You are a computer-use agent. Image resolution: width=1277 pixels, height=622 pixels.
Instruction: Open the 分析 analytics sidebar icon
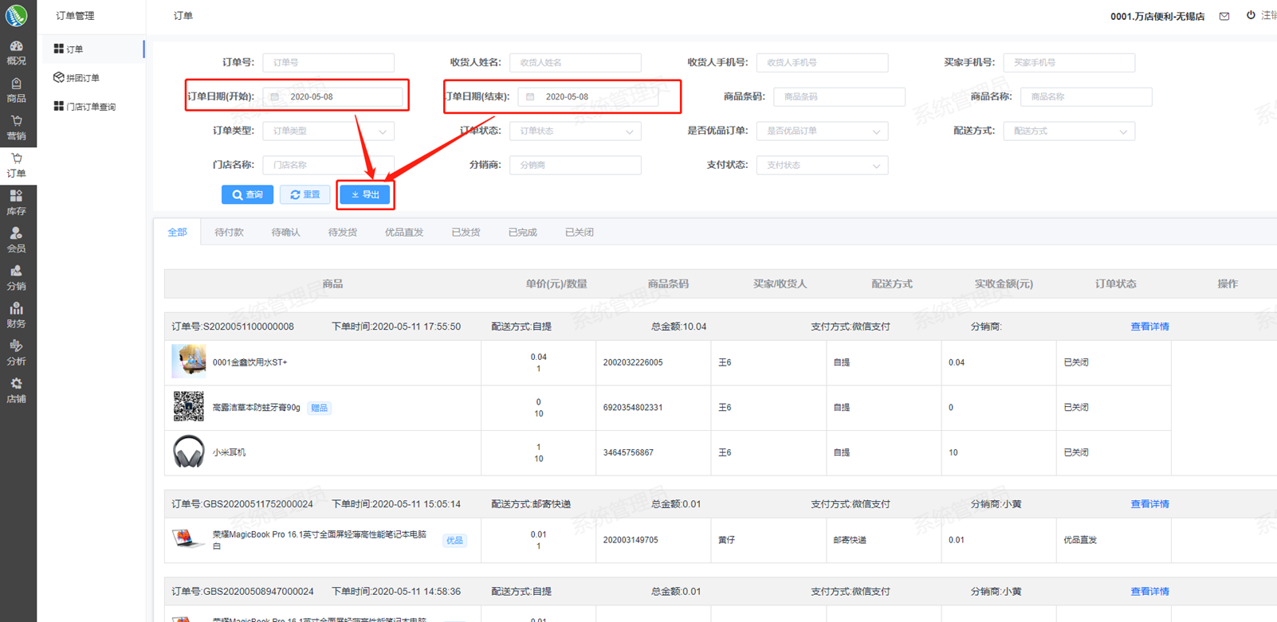click(16, 353)
